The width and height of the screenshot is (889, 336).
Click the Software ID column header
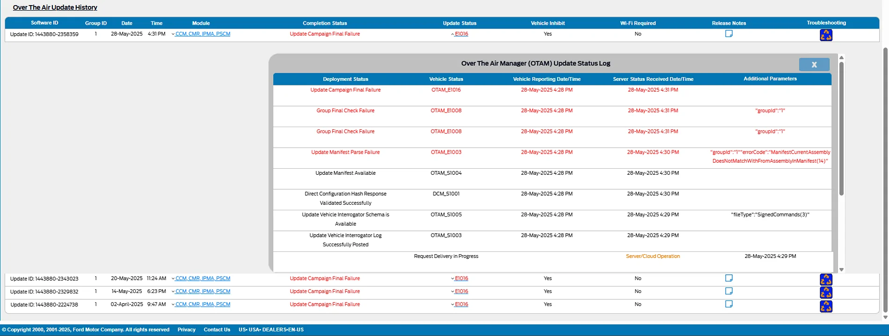(44, 23)
